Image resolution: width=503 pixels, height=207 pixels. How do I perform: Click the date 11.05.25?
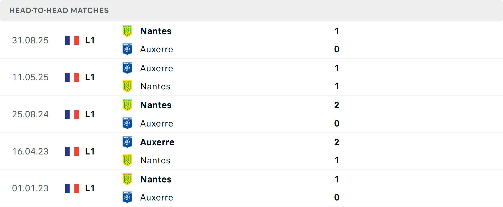30,77
